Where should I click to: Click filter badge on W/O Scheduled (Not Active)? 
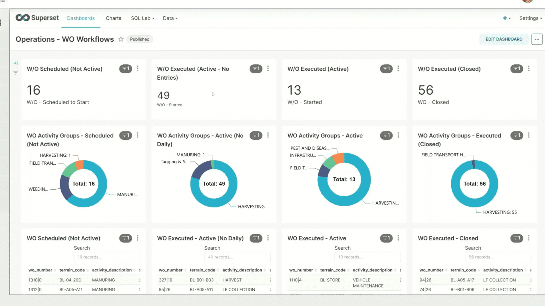[x=125, y=69]
